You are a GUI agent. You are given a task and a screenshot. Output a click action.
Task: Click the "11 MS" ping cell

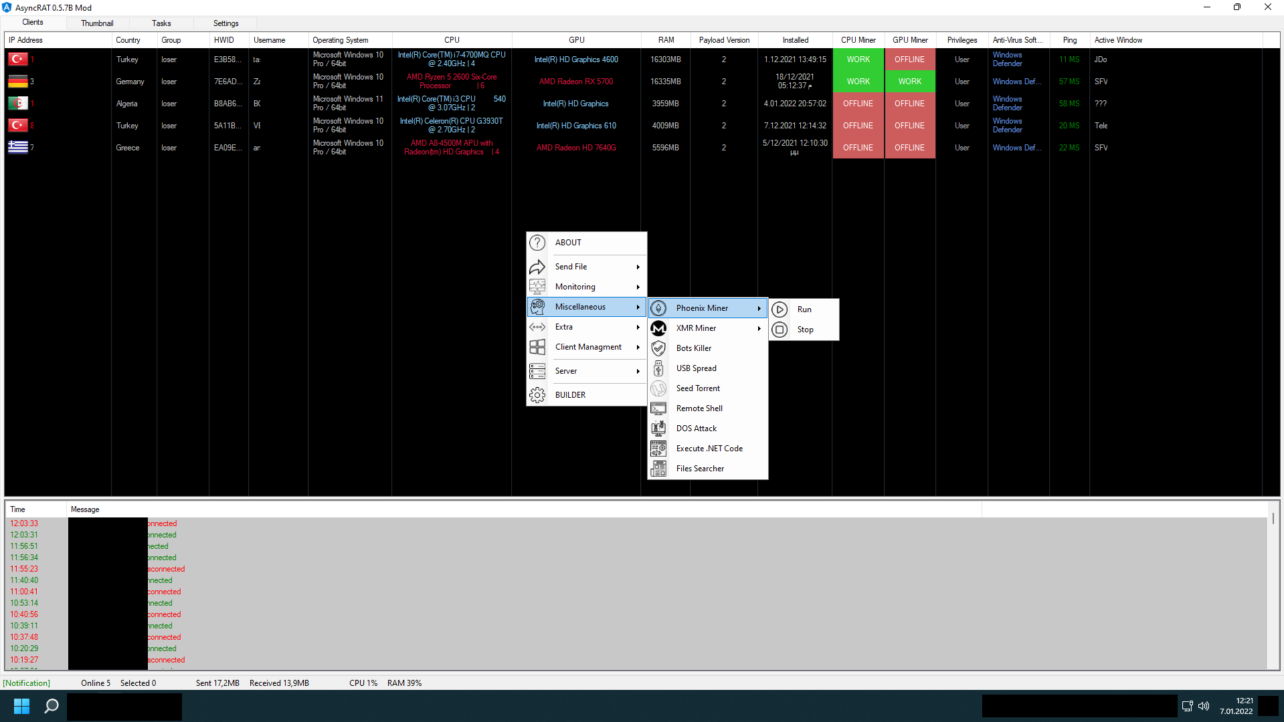point(1069,59)
